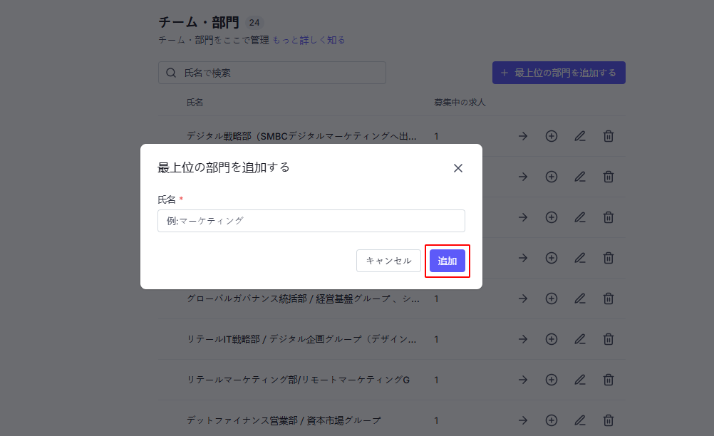Image resolution: width=714 pixels, height=436 pixels.
Task: Edit the リテールIT戦略部 row via pencil
Action: point(579,339)
